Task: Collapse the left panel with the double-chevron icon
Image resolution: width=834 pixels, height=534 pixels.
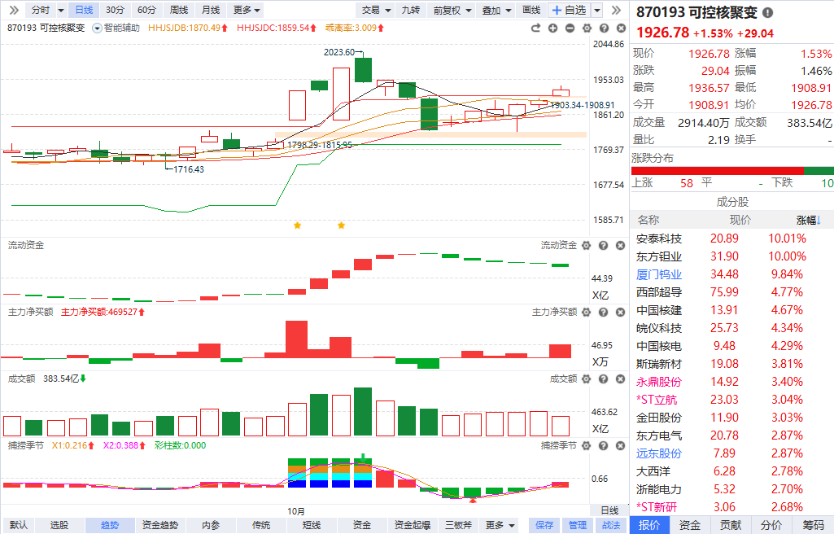Action: click(x=13, y=10)
